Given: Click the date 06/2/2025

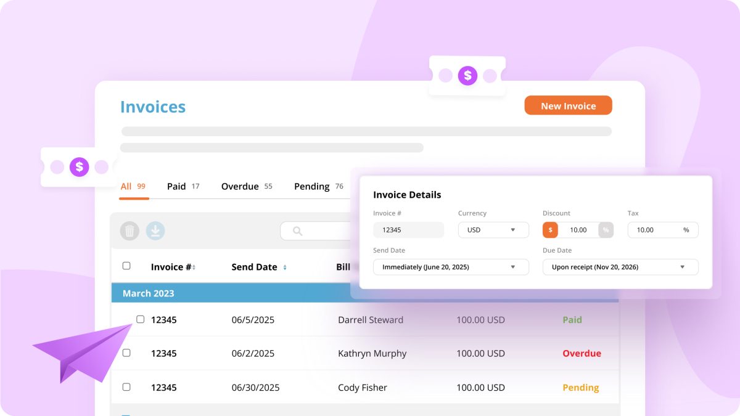Looking at the screenshot, I should pyautogui.click(x=253, y=353).
